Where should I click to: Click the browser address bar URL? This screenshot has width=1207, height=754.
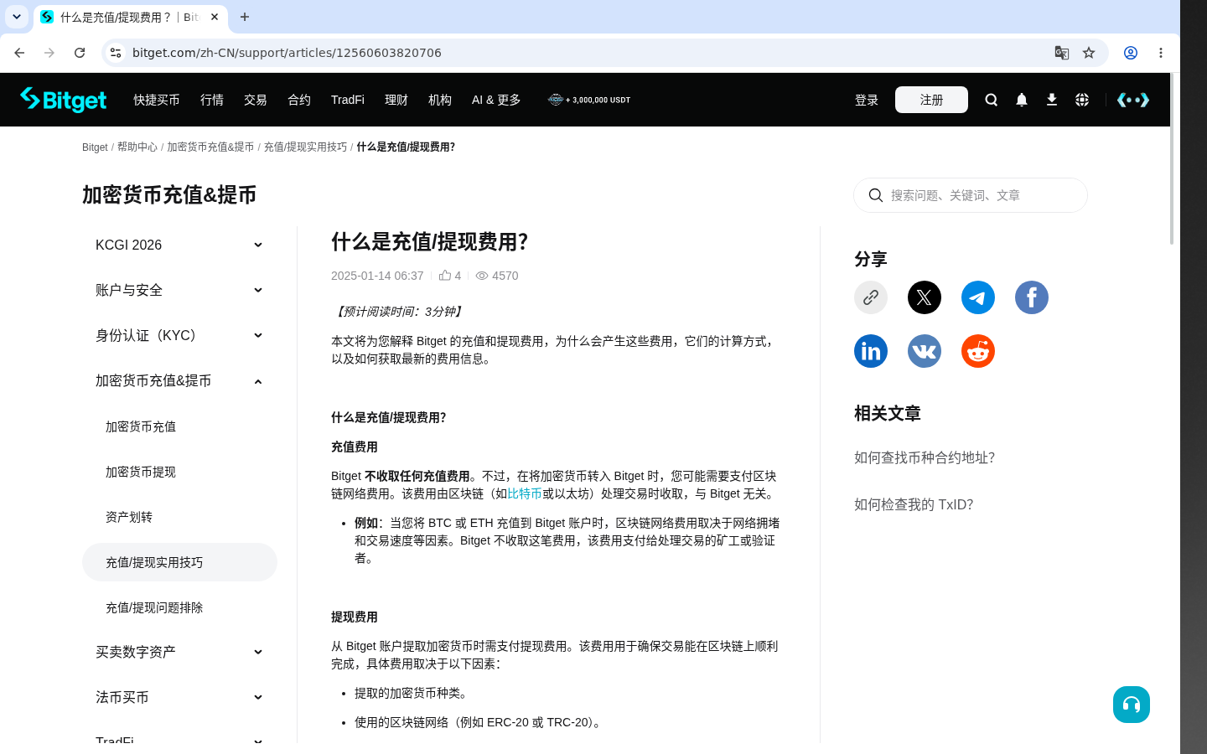pos(287,53)
